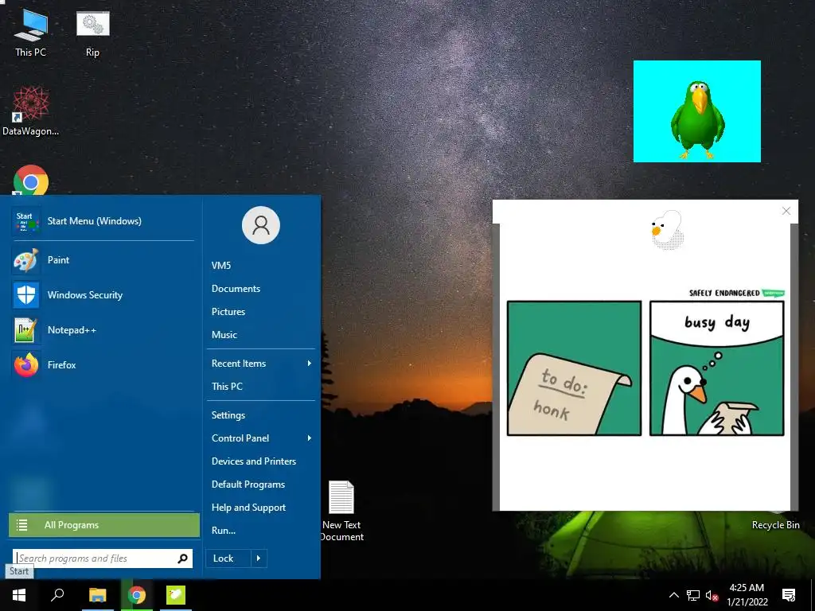Open the Lock button options arrow
This screenshot has height=611, width=815.
(259, 558)
